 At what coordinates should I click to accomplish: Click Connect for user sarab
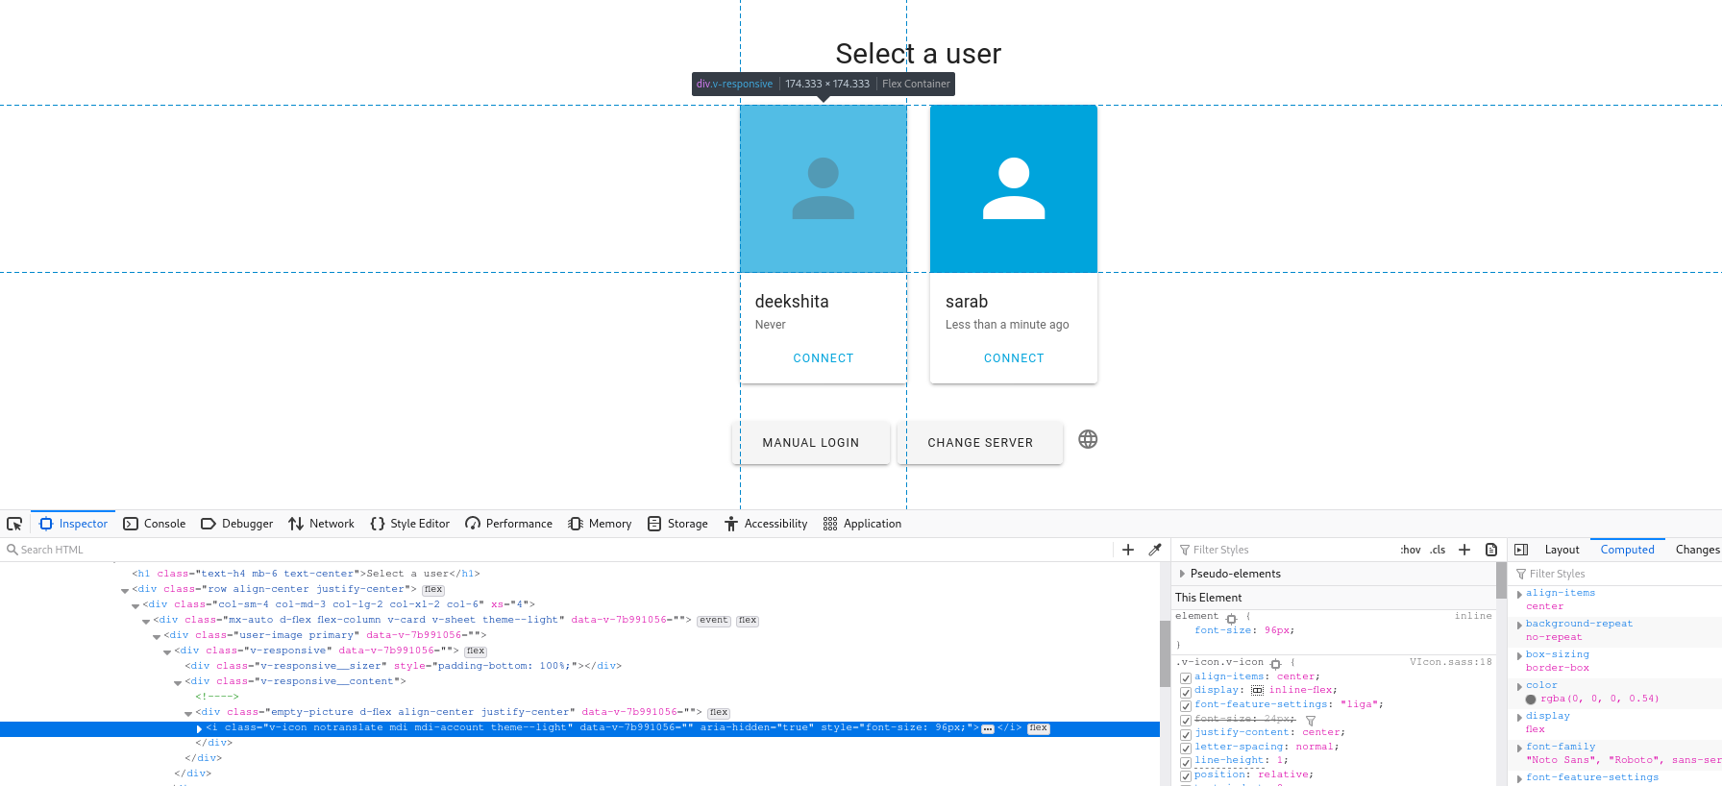[1014, 358]
